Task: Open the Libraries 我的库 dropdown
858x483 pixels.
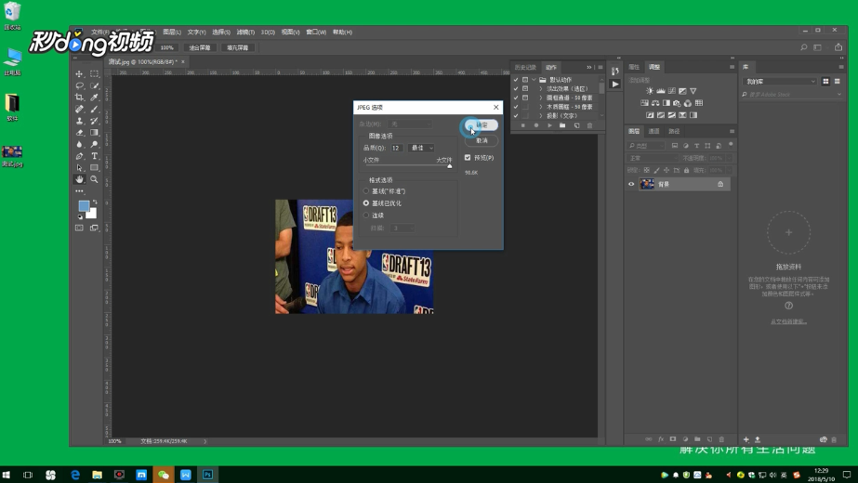Action: [780, 82]
